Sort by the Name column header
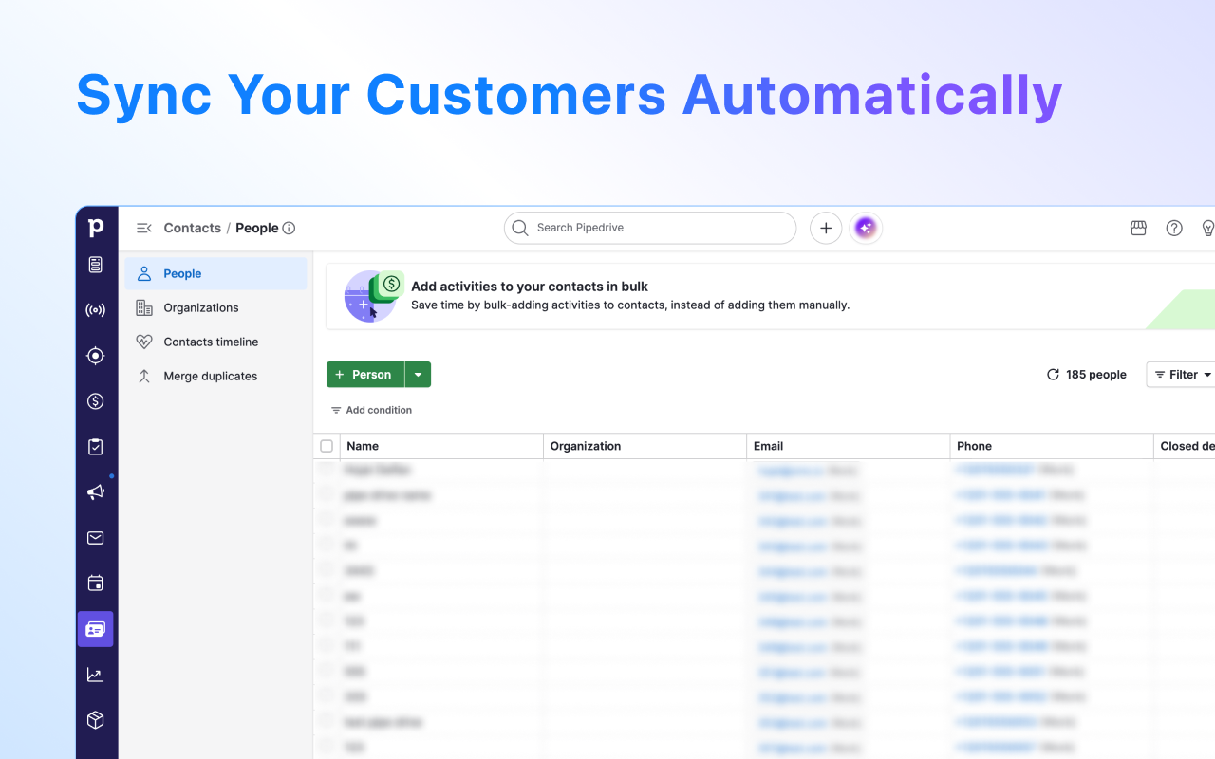The width and height of the screenshot is (1215, 759). click(x=442, y=446)
